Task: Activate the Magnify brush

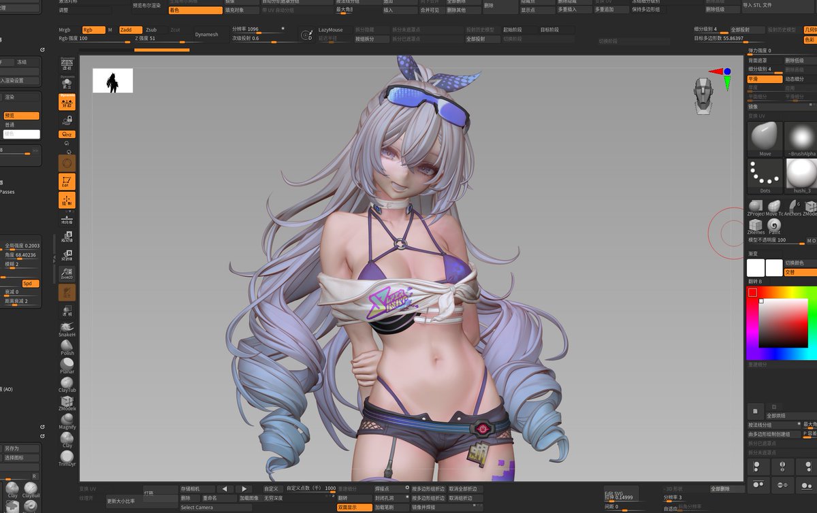Action: pos(67,421)
